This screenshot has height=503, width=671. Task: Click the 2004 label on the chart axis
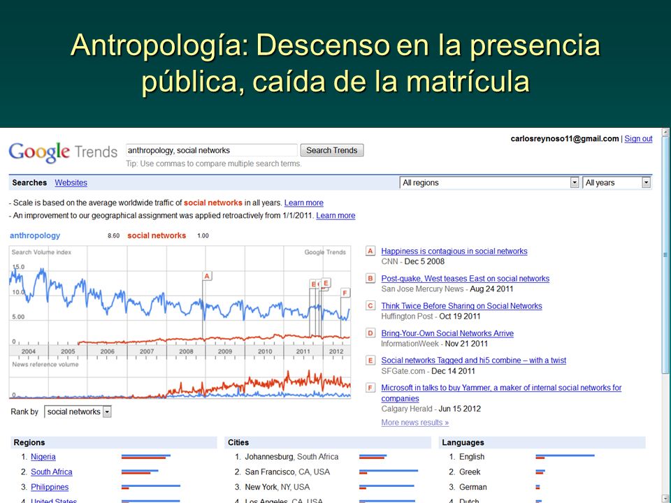tap(29, 351)
